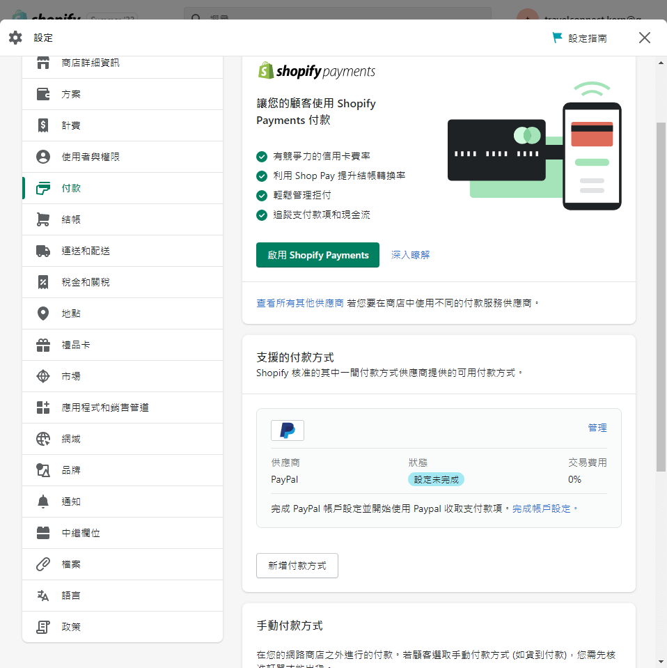Click the apps grid icon for 應用程式和銷售管道

coord(43,407)
